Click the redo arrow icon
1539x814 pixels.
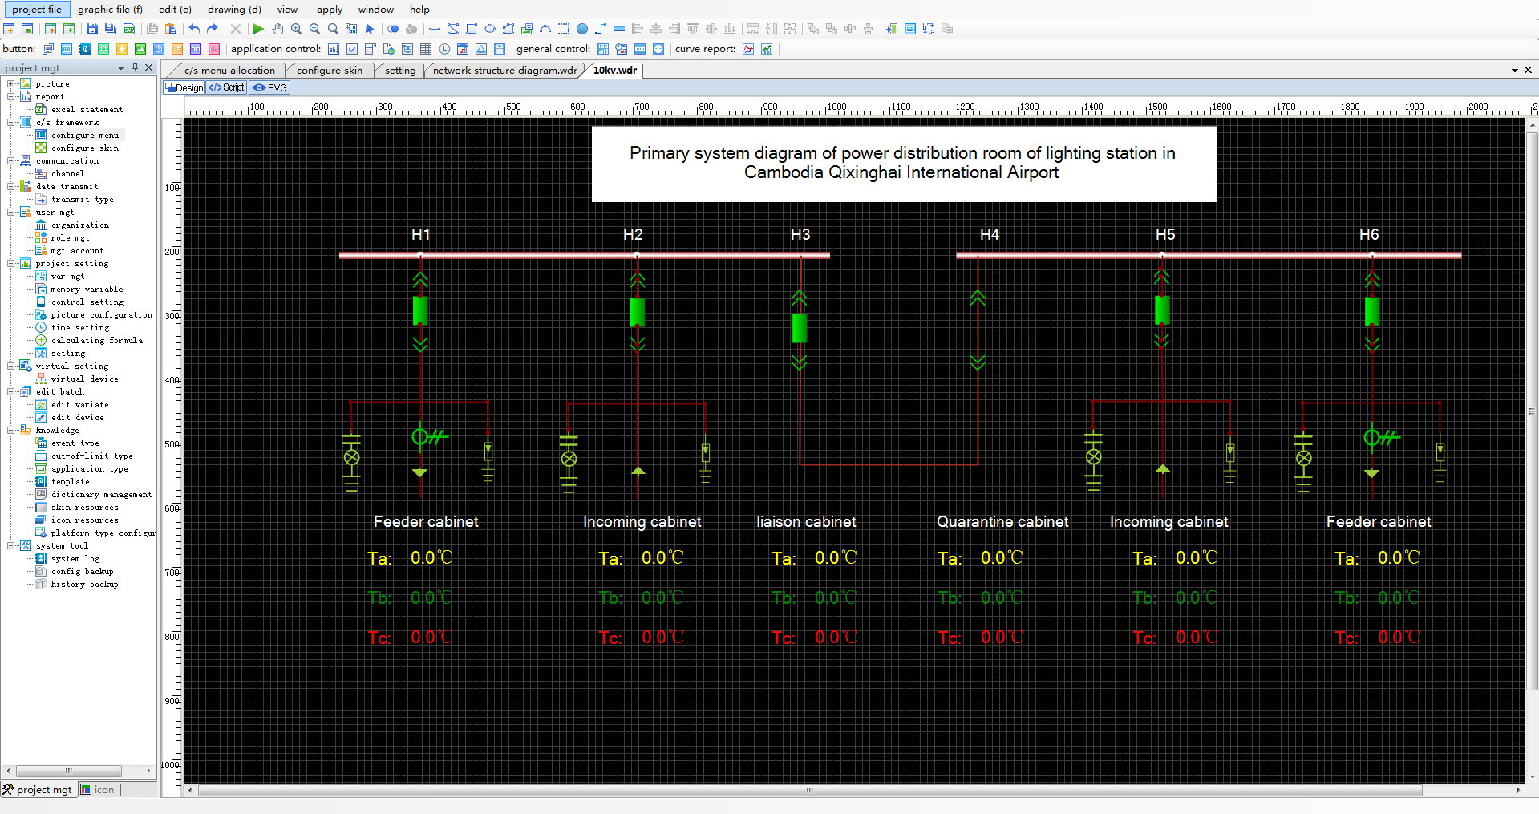click(213, 29)
